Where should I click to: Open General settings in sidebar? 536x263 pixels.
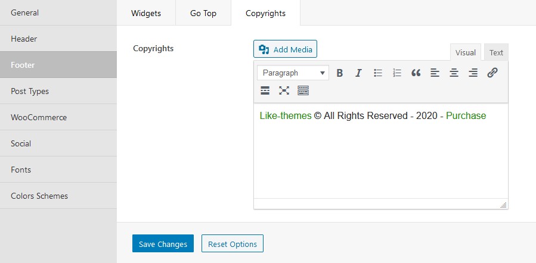[x=58, y=12]
